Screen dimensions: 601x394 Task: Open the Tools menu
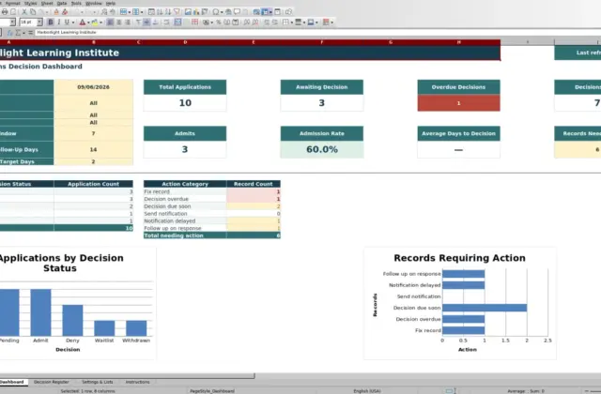click(76, 3)
